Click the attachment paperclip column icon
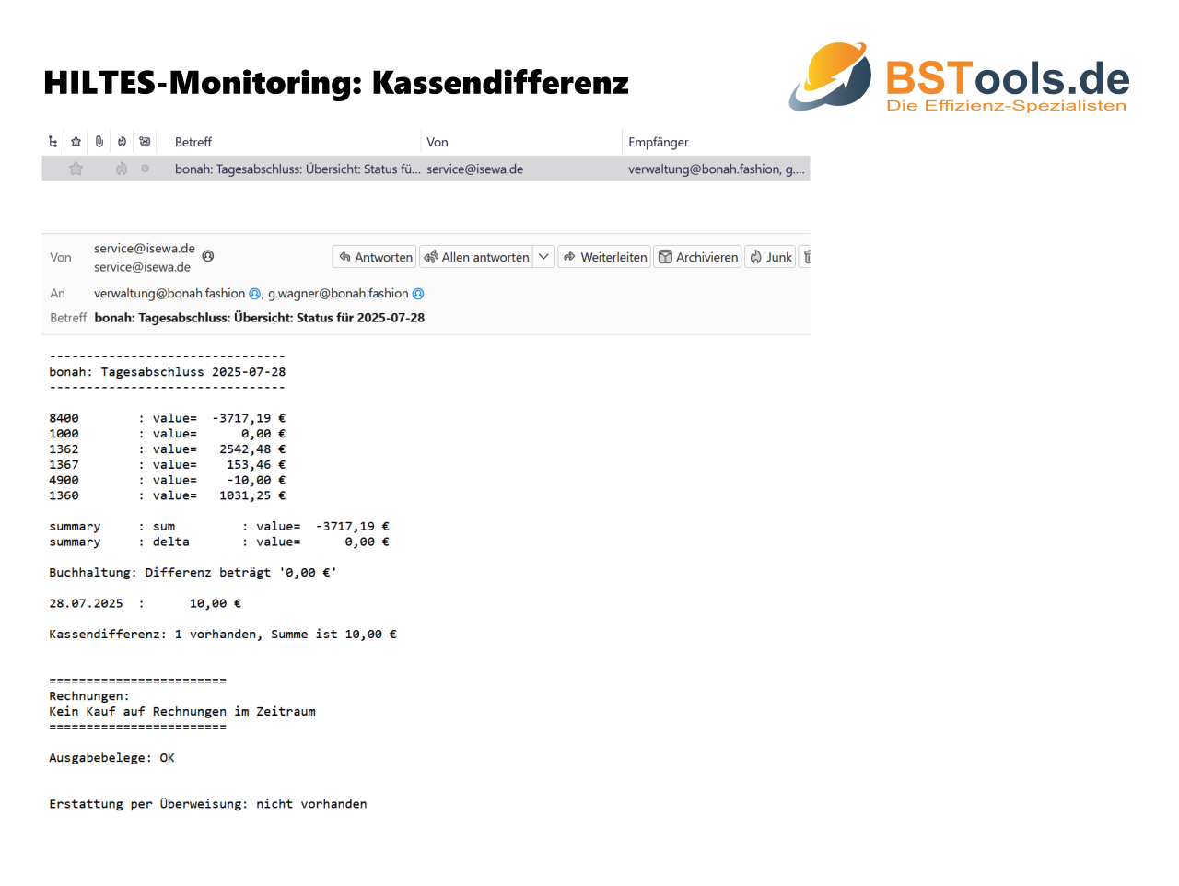The height and width of the screenshot is (886, 1179). click(x=99, y=142)
